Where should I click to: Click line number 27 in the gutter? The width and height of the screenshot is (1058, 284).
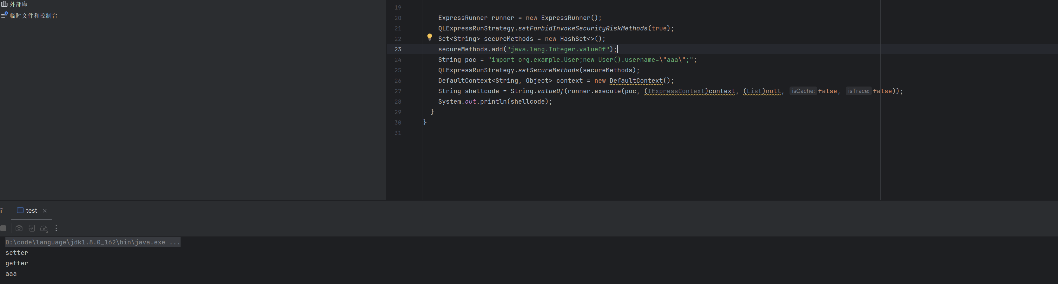(398, 91)
